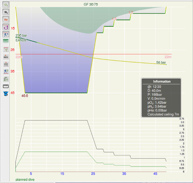The image size is (193, 183).
Task: Toggle the N₂ partial pressure graph
Action: tap(6, 12)
